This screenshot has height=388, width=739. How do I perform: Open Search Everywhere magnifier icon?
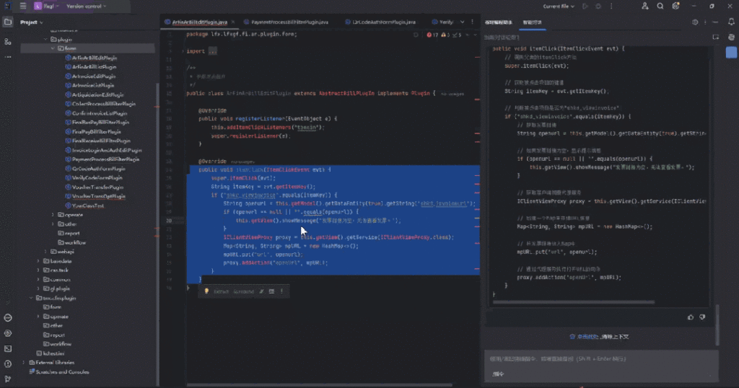pyautogui.click(x=660, y=6)
